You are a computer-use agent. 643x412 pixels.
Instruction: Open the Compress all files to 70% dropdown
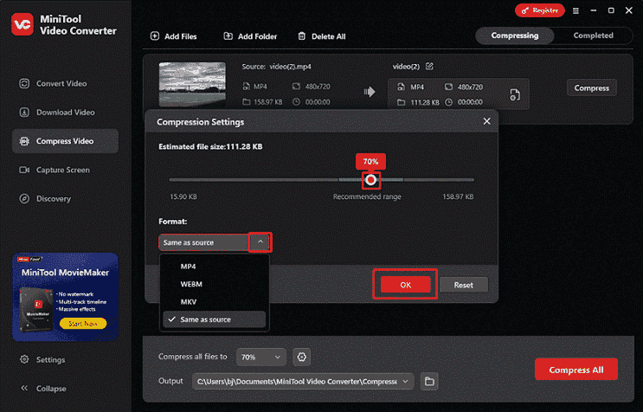(260, 357)
